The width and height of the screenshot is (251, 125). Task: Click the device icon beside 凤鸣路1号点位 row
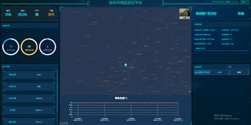point(196,72)
